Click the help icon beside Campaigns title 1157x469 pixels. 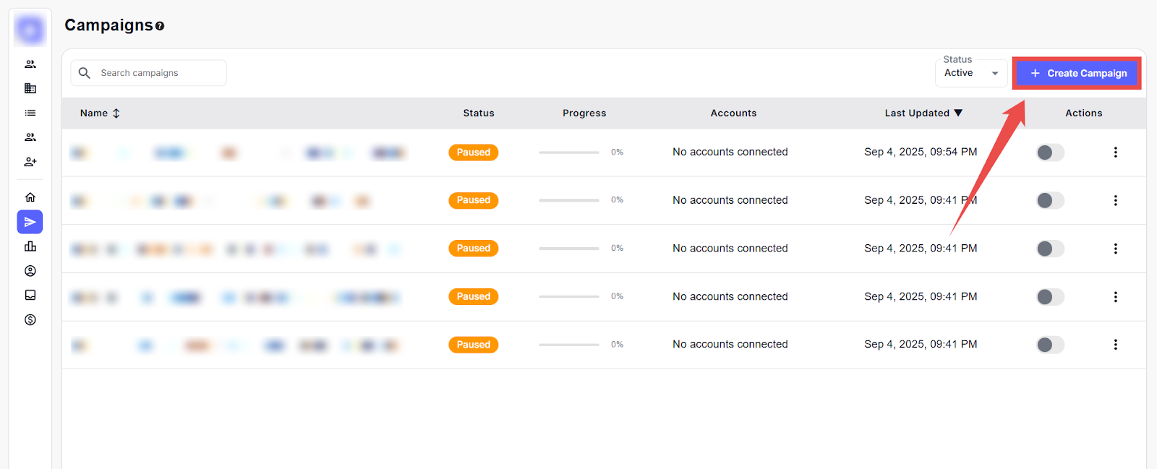click(x=160, y=26)
